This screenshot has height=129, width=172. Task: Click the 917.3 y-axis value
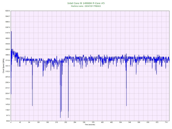[x=8, y=115]
